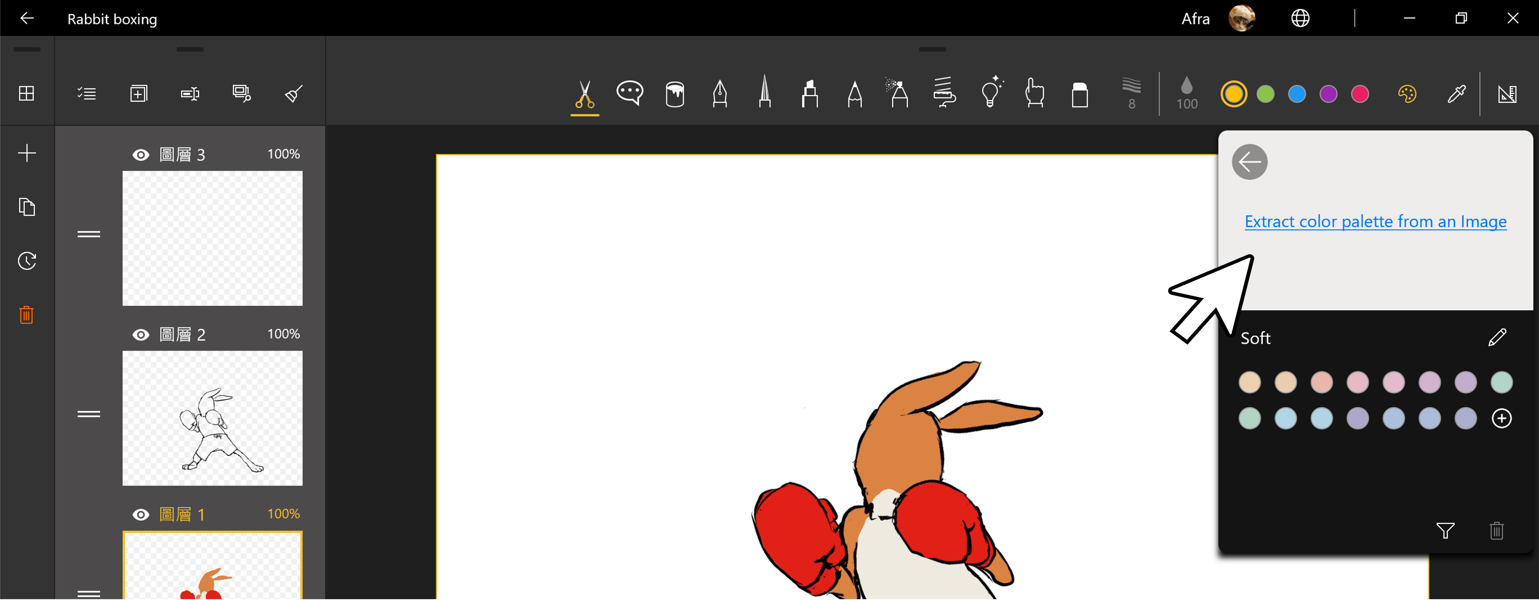The width and height of the screenshot is (1539, 600).
Task: Add new color to Soft palette
Action: point(1501,419)
